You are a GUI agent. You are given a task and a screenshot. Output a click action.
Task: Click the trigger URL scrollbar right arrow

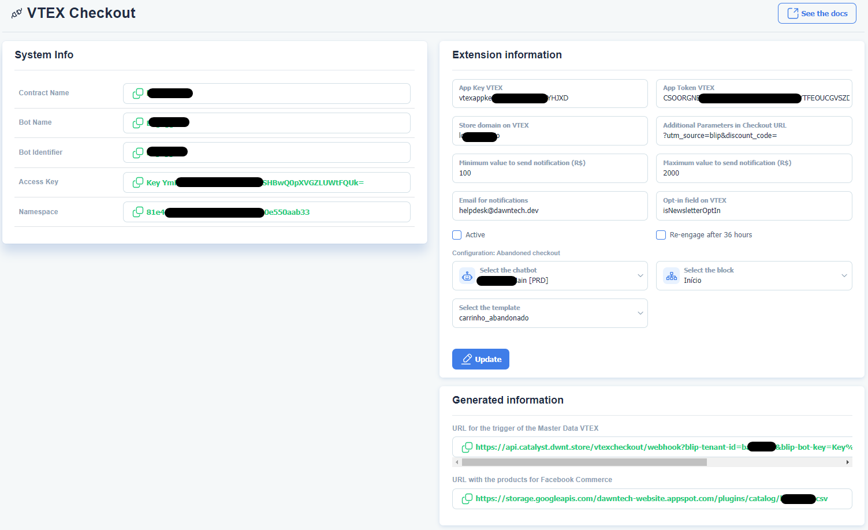click(848, 462)
